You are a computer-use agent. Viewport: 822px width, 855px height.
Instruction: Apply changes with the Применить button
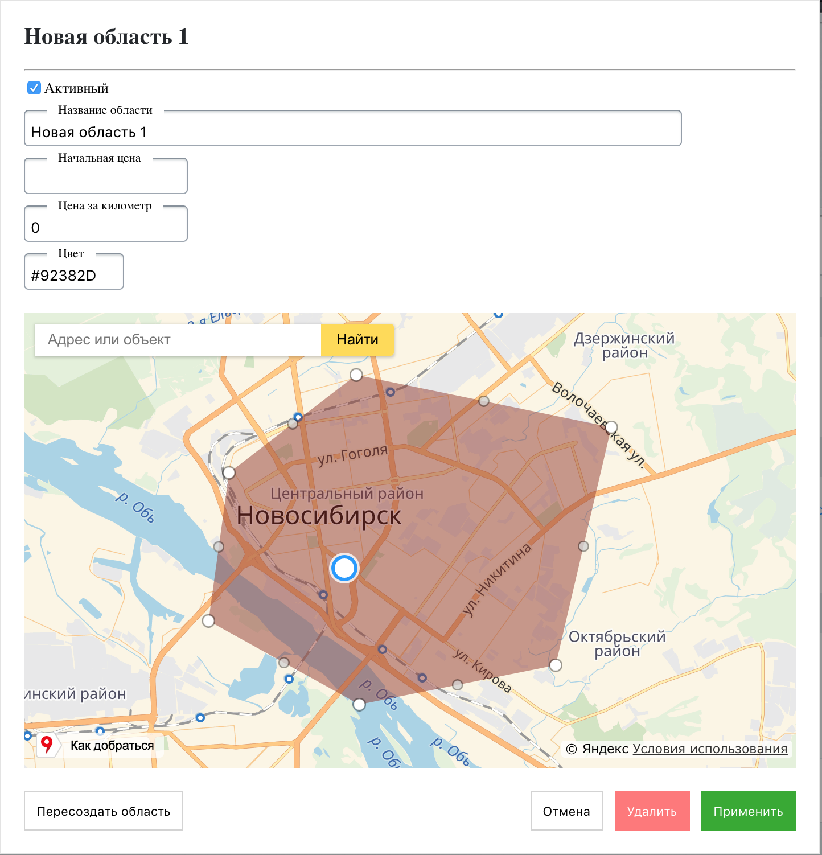pyautogui.click(x=748, y=811)
